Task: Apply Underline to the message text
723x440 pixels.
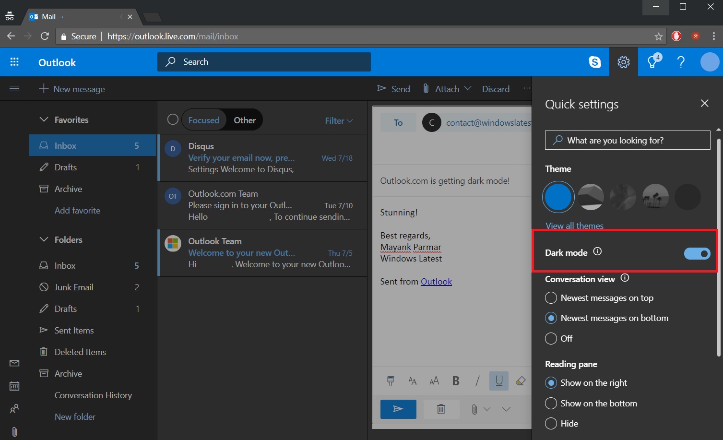Action: 498,381
